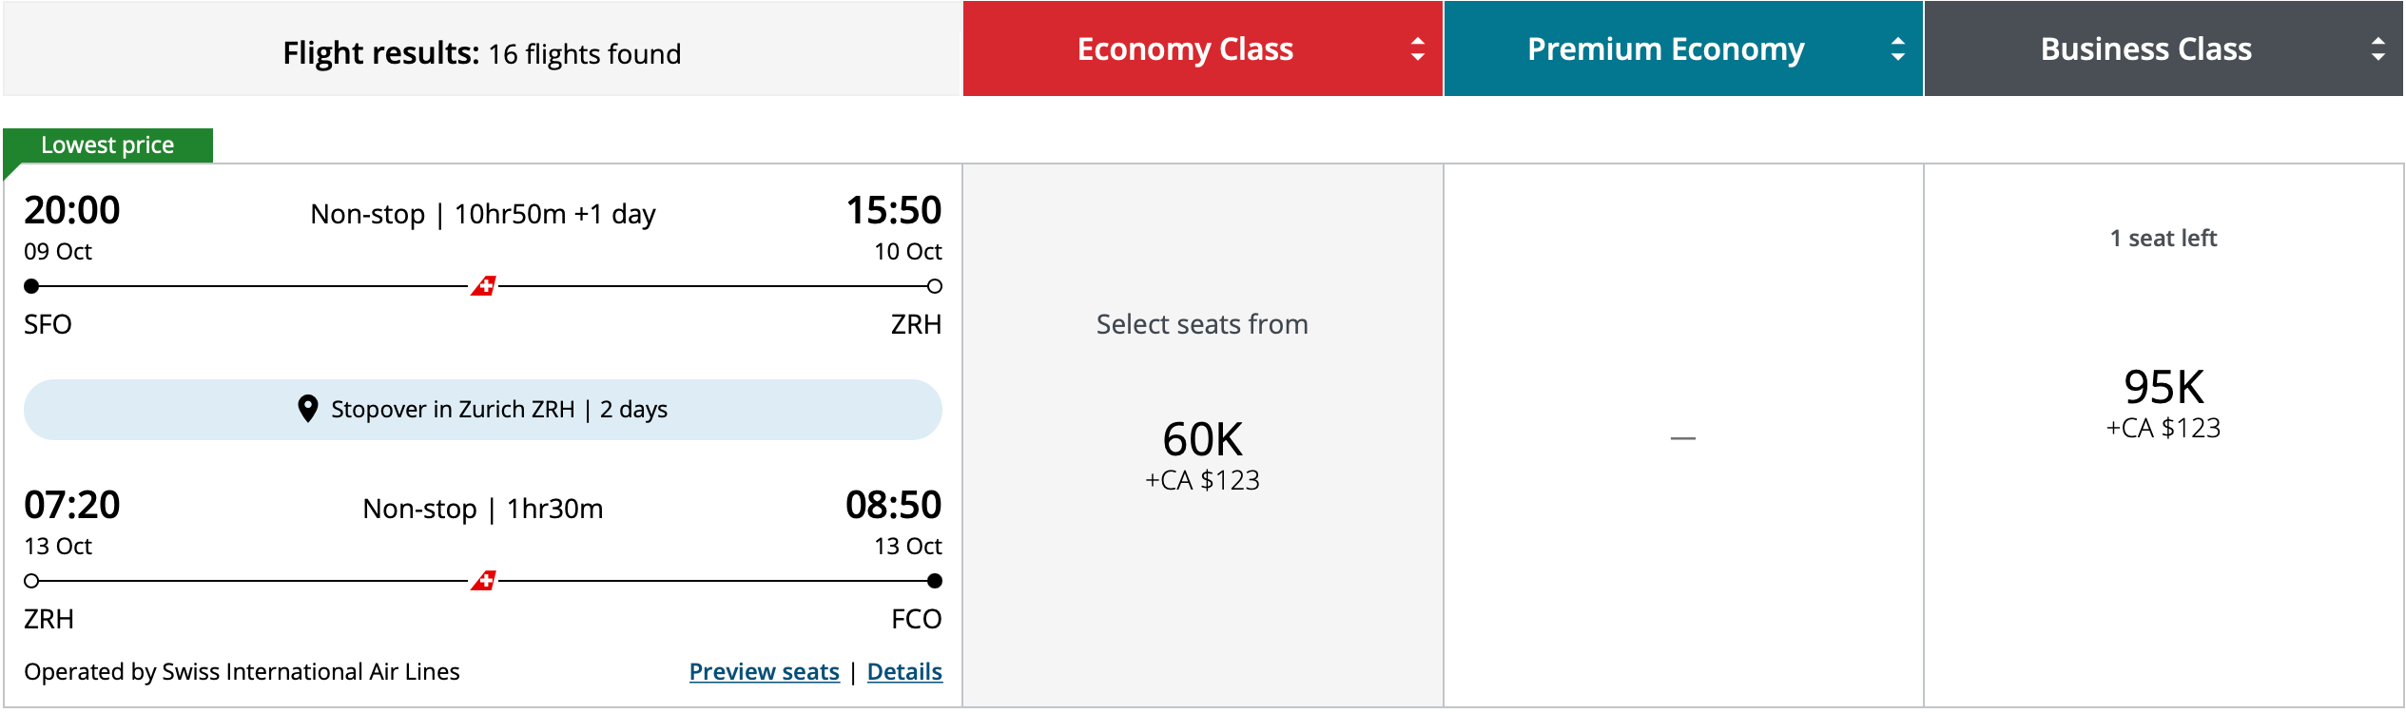Click the 1 seat left label
The image size is (2406, 713).
2165,239
